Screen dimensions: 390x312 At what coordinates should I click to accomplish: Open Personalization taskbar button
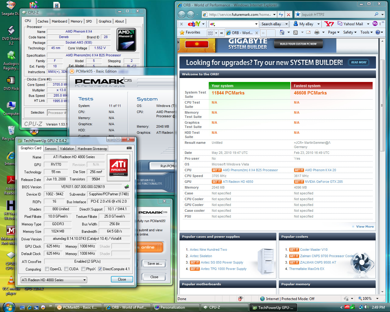(175, 307)
